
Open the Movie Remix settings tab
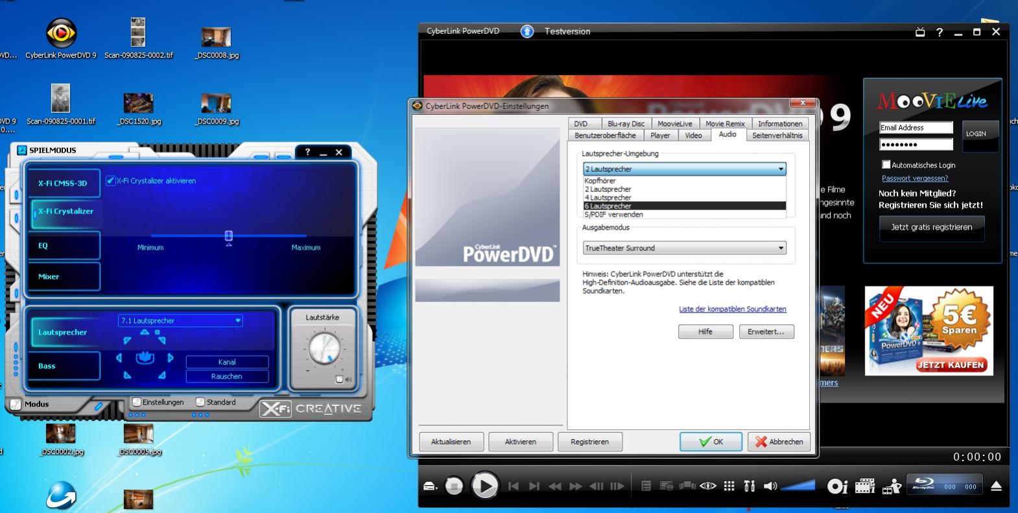[725, 123]
